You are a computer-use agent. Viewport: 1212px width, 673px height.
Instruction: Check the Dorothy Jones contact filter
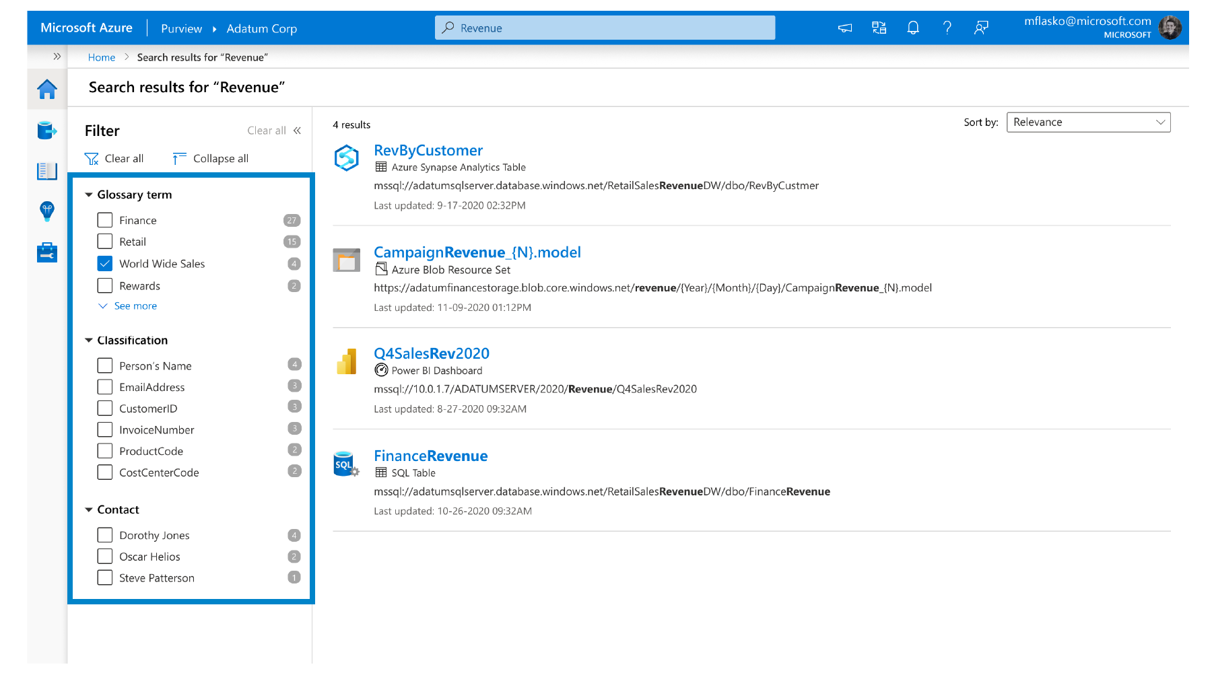(105, 535)
